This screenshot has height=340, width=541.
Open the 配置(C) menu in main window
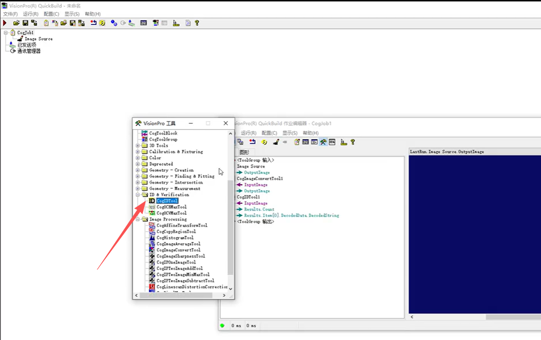(x=51, y=14)
